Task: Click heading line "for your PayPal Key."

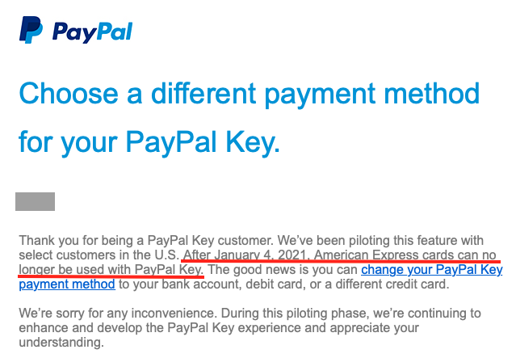Action: click(149, 142)
